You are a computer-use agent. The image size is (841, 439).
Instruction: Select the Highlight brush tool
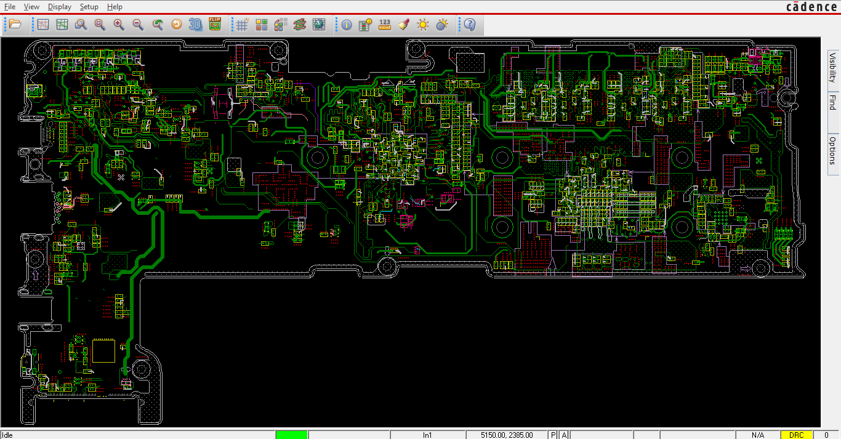404,25
